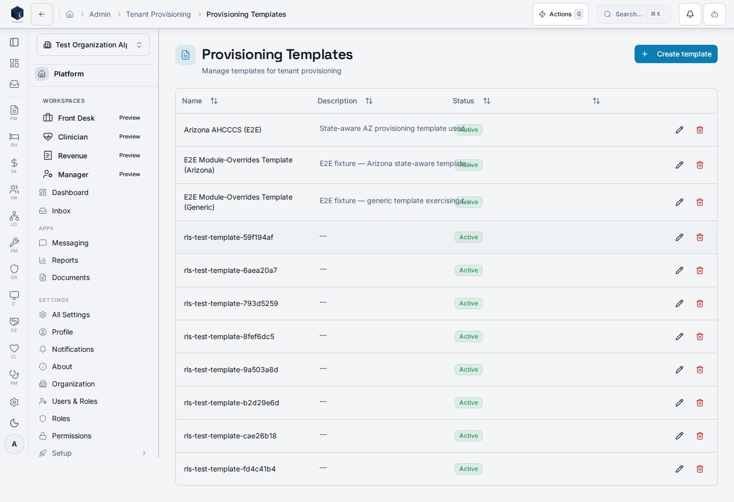
Task: Open the assistant bot icon in header
Action: click(715, 14)
